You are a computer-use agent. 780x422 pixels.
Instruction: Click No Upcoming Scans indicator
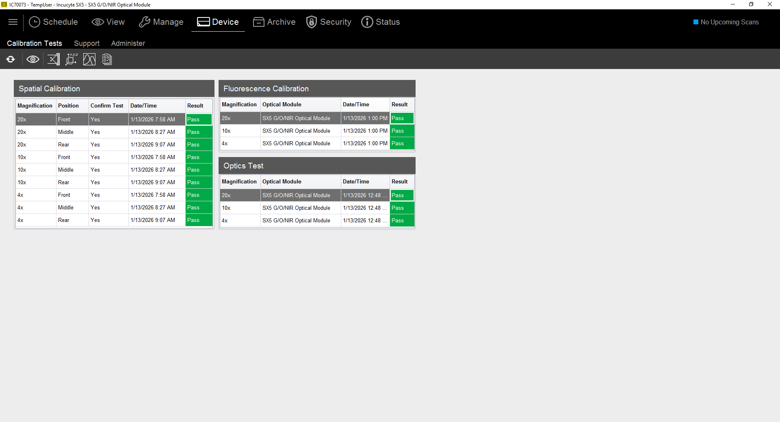point(726,22)
